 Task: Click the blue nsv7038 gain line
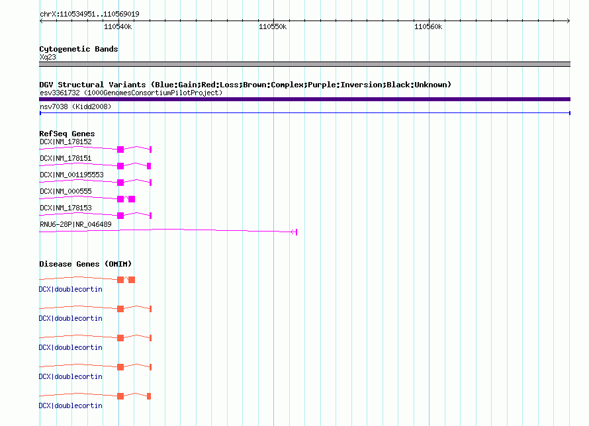tap(304, 113)
